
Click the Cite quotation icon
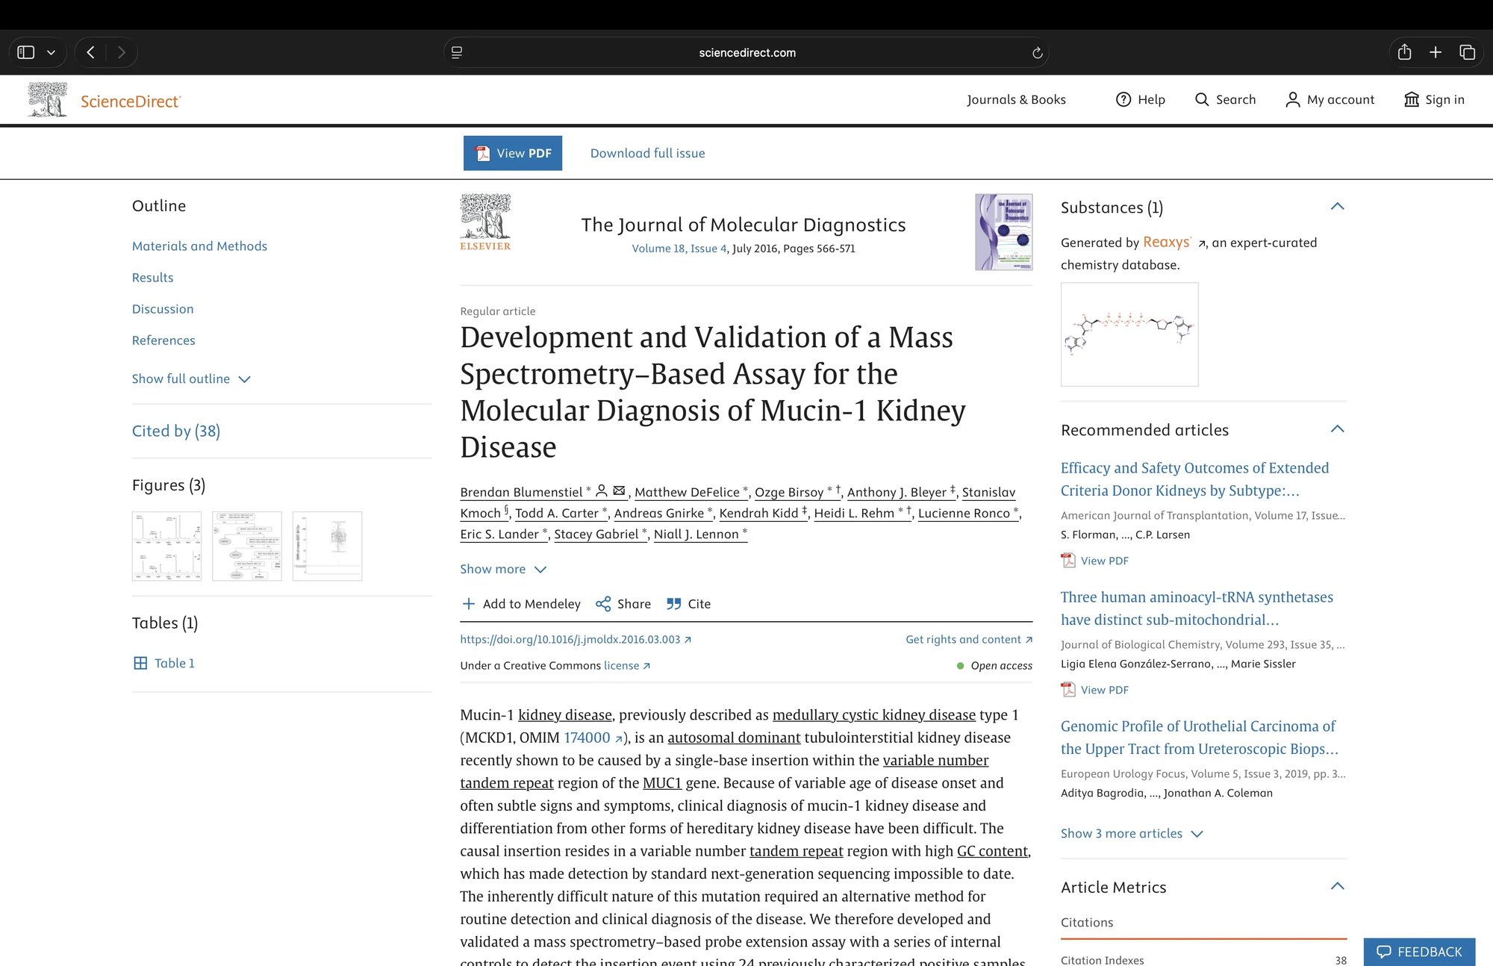(x=673, y=604)
